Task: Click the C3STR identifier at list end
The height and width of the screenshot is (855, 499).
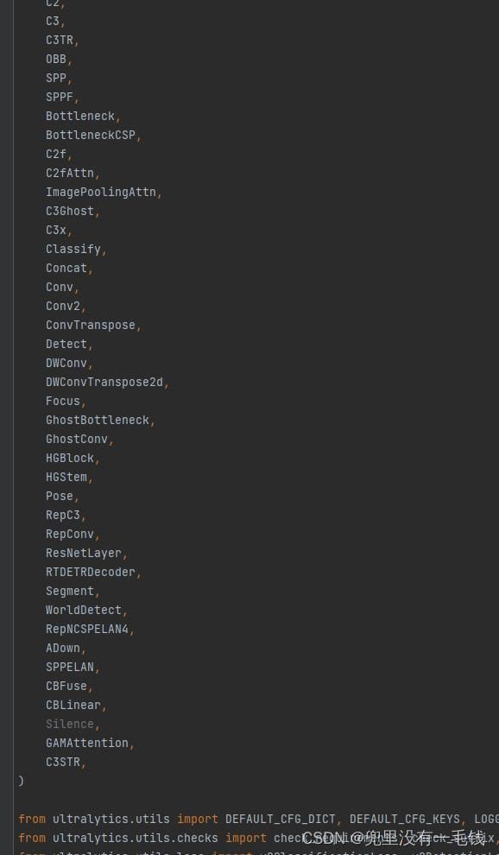Action: pyautogui.click(x=63, y=763)
